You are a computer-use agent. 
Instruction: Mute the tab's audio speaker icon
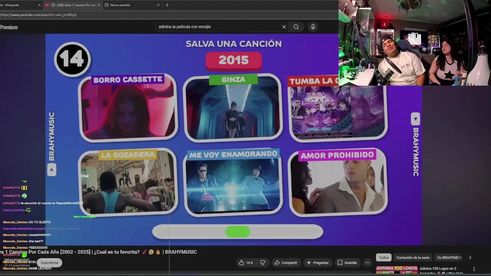click(x=53, y=5)
